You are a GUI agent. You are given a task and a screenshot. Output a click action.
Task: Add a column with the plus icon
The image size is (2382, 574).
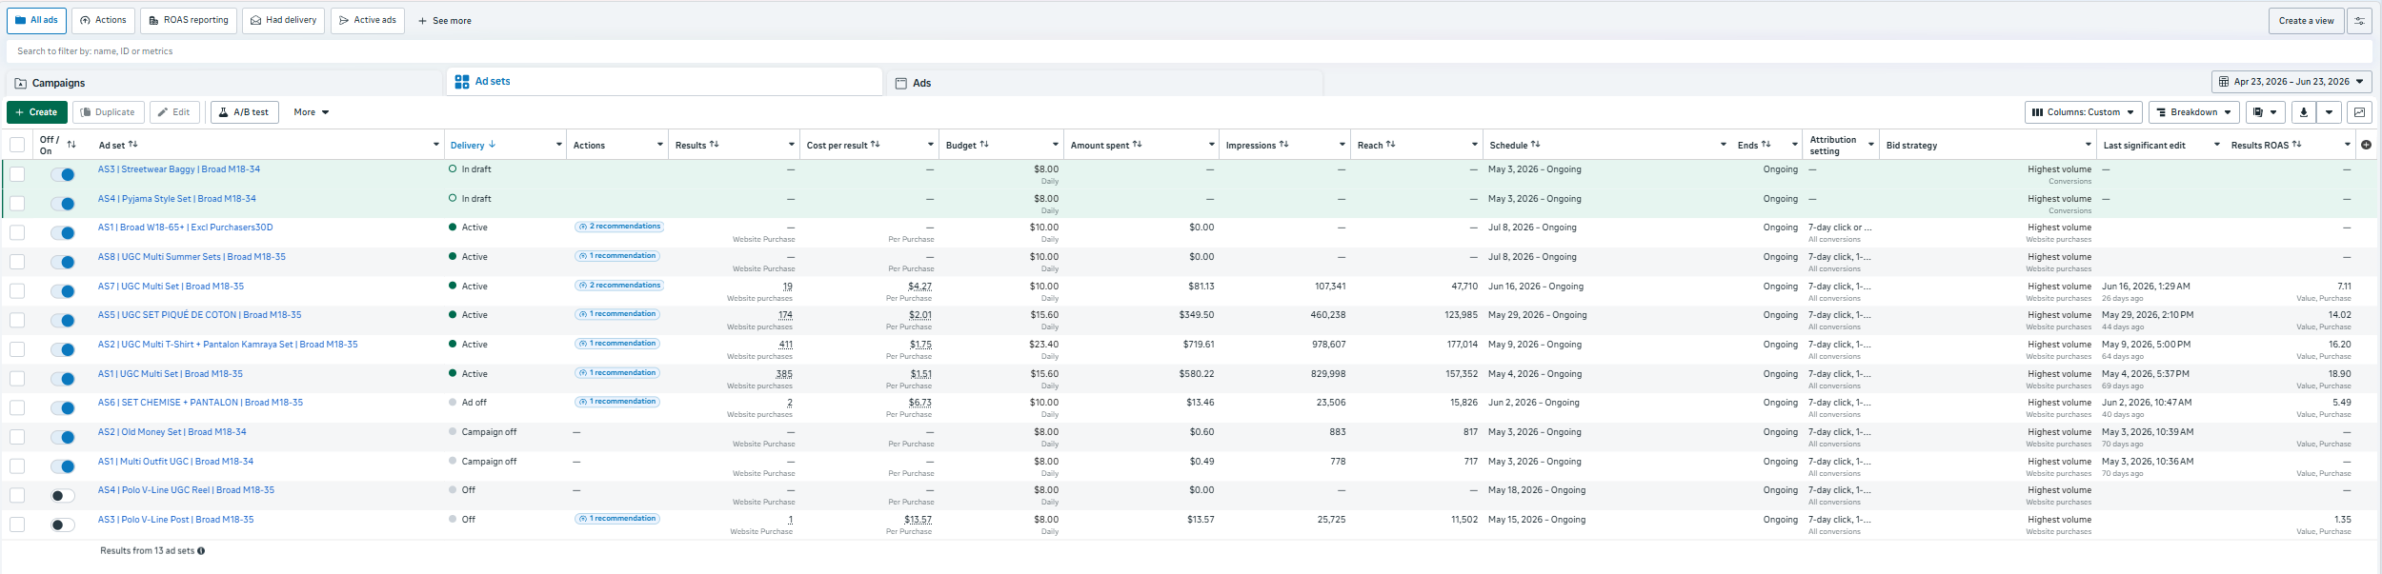coord(2366,145)
